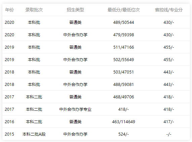Click 443/- in the 503/47051 row
The width and height of the screenshot is (192, 142).
tap(169, 72)
